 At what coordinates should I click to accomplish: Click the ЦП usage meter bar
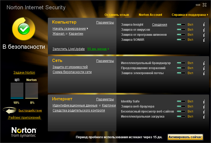pyautogui.click(x=17, y=91)
